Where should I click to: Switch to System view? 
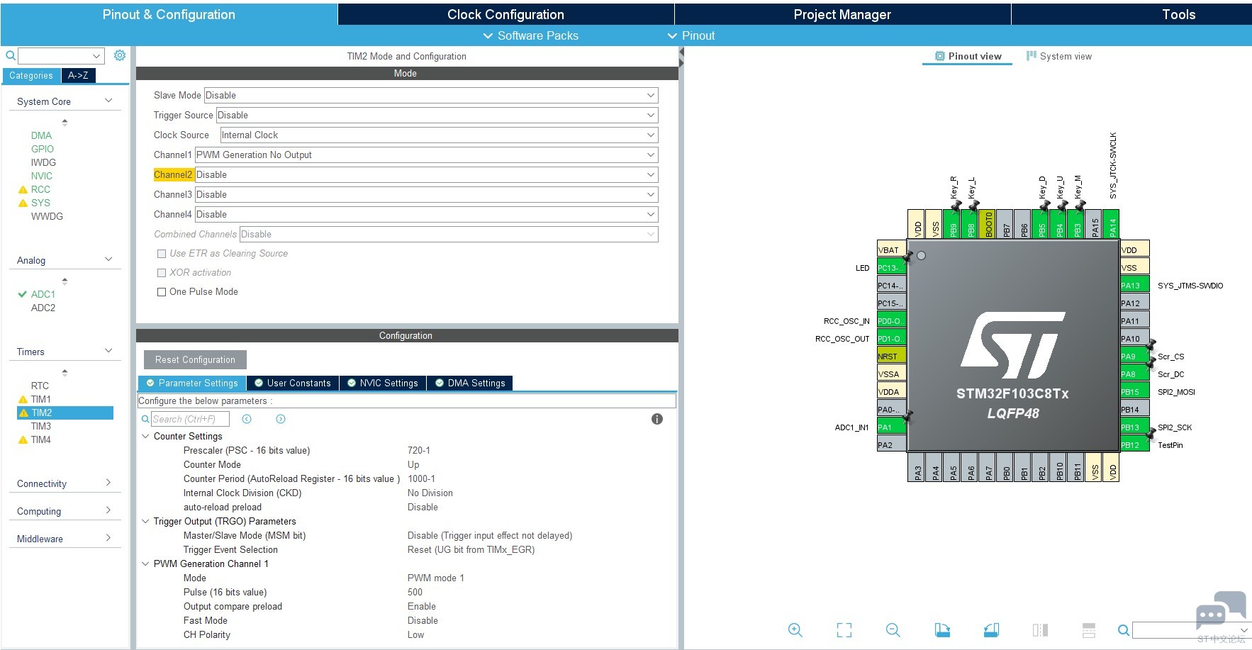[1059, 56]
